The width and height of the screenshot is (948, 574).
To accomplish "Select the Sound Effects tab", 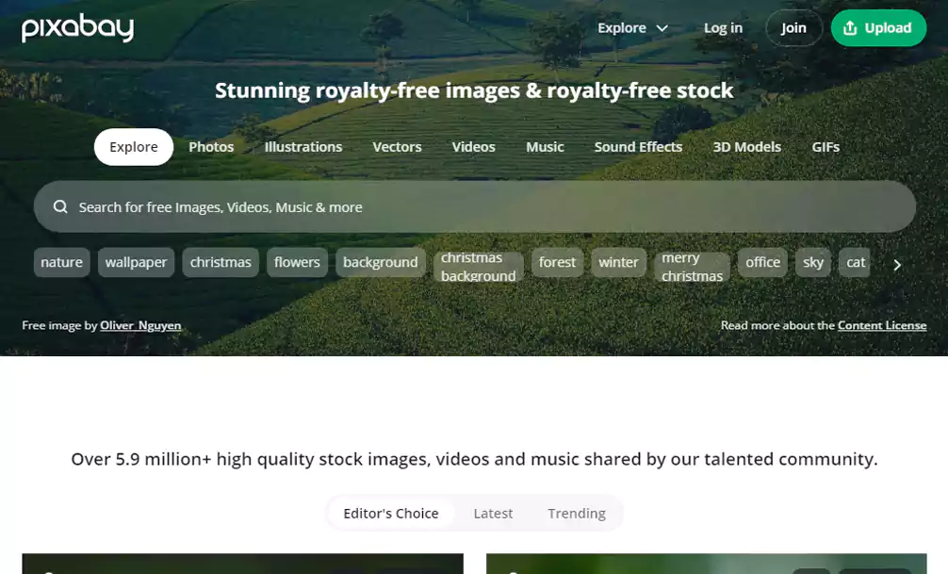I will point(638,147).
